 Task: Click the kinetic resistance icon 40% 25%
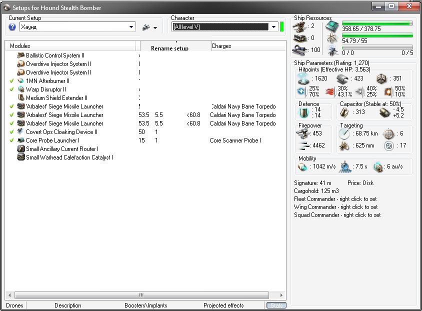click(x=360, y=91)
